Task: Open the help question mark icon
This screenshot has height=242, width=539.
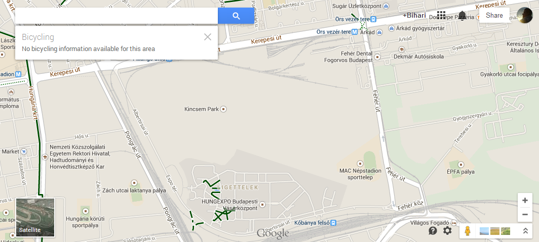Action: 433,231
